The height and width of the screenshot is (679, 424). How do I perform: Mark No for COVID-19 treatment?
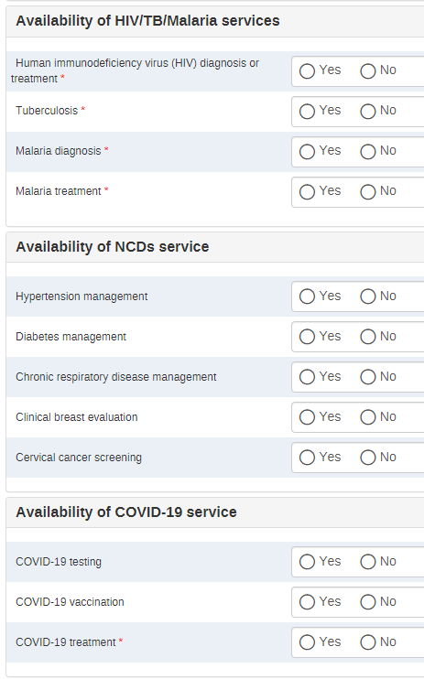click(x=367, y=643)
